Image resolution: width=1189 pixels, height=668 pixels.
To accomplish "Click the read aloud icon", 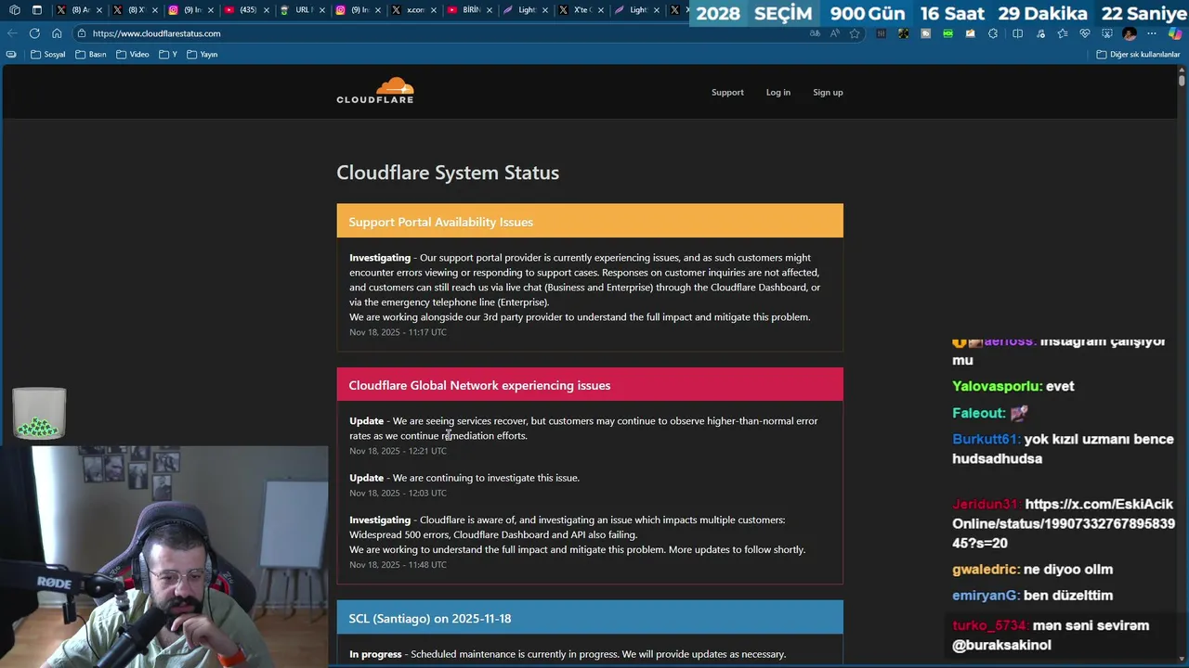I will coord(834,33).
